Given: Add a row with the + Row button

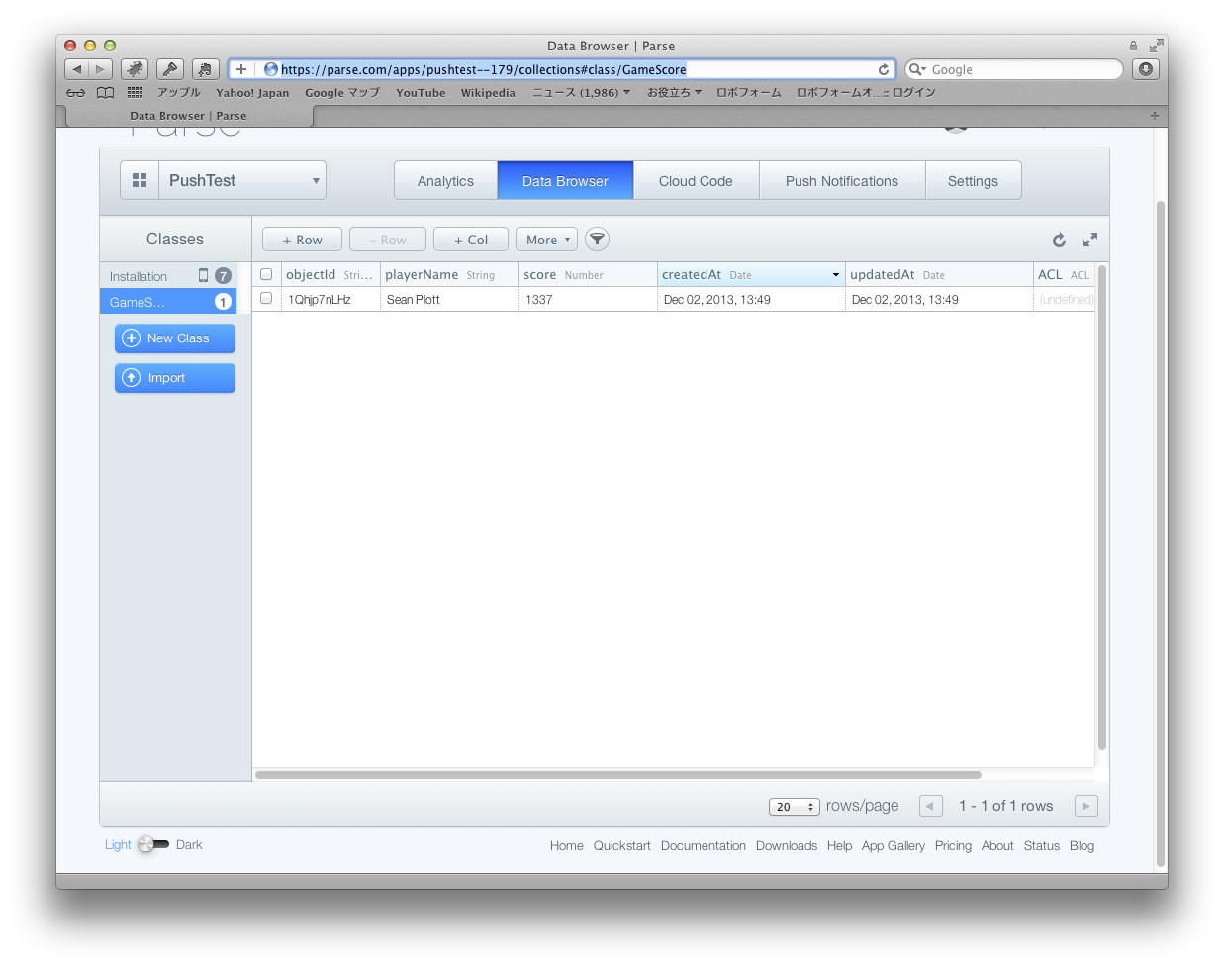Looking at the screenshot, I should [302, 240].
